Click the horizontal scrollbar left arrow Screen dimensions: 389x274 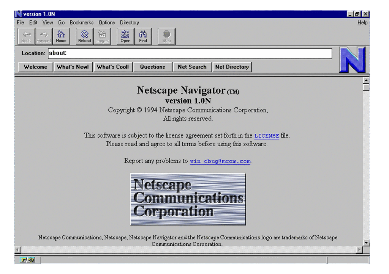pos(17,250)
